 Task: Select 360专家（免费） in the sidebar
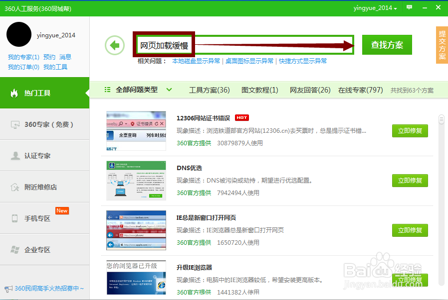(44, 124)
